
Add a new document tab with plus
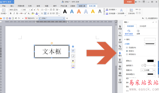pyautogui.click(x=67, y=18)
